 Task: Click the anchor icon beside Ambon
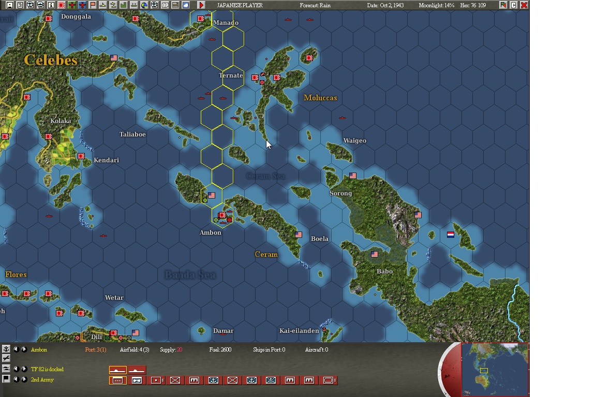[x=6, y=349]
